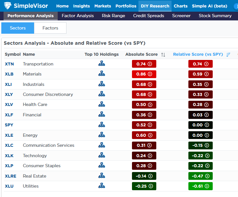Click the Name column header
This screenshot has height=197, width=238.
pyautogui.click(x=29, y=54)
